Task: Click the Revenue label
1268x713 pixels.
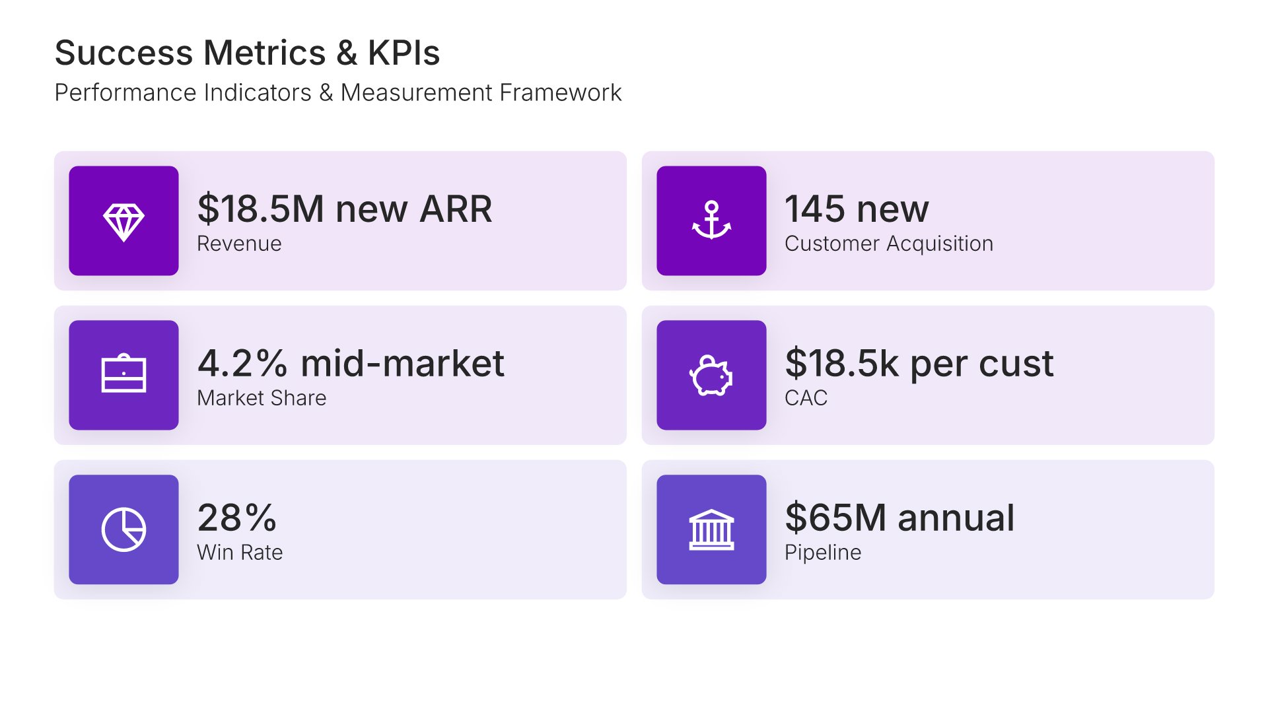Action: [x=239, y=244]
